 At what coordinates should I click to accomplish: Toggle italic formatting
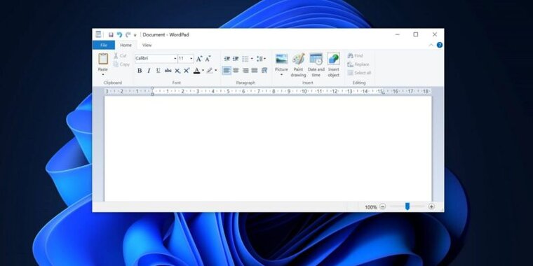(x=149, y=71)
